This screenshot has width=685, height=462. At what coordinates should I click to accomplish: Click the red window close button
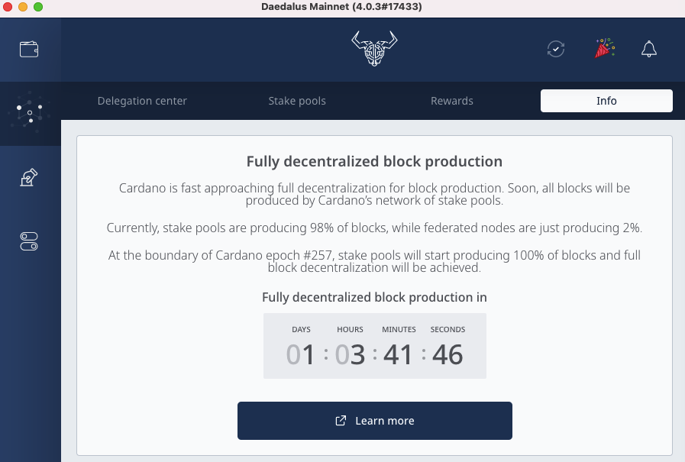pos(8,7)
